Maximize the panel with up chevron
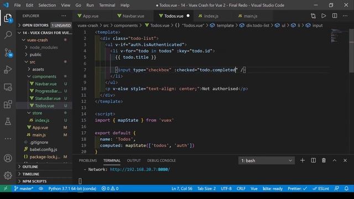The height and width of the screenshot is (199, 354). [x=335, y=160]
